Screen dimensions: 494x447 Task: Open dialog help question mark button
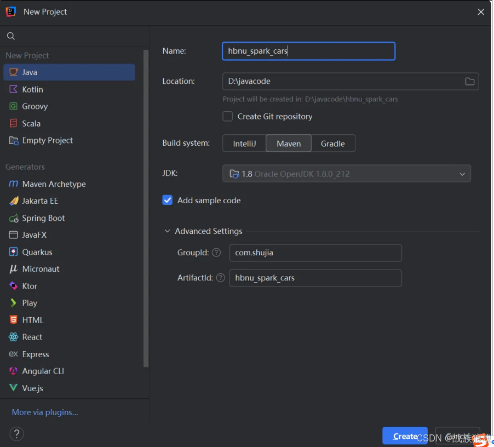[16, 434]
